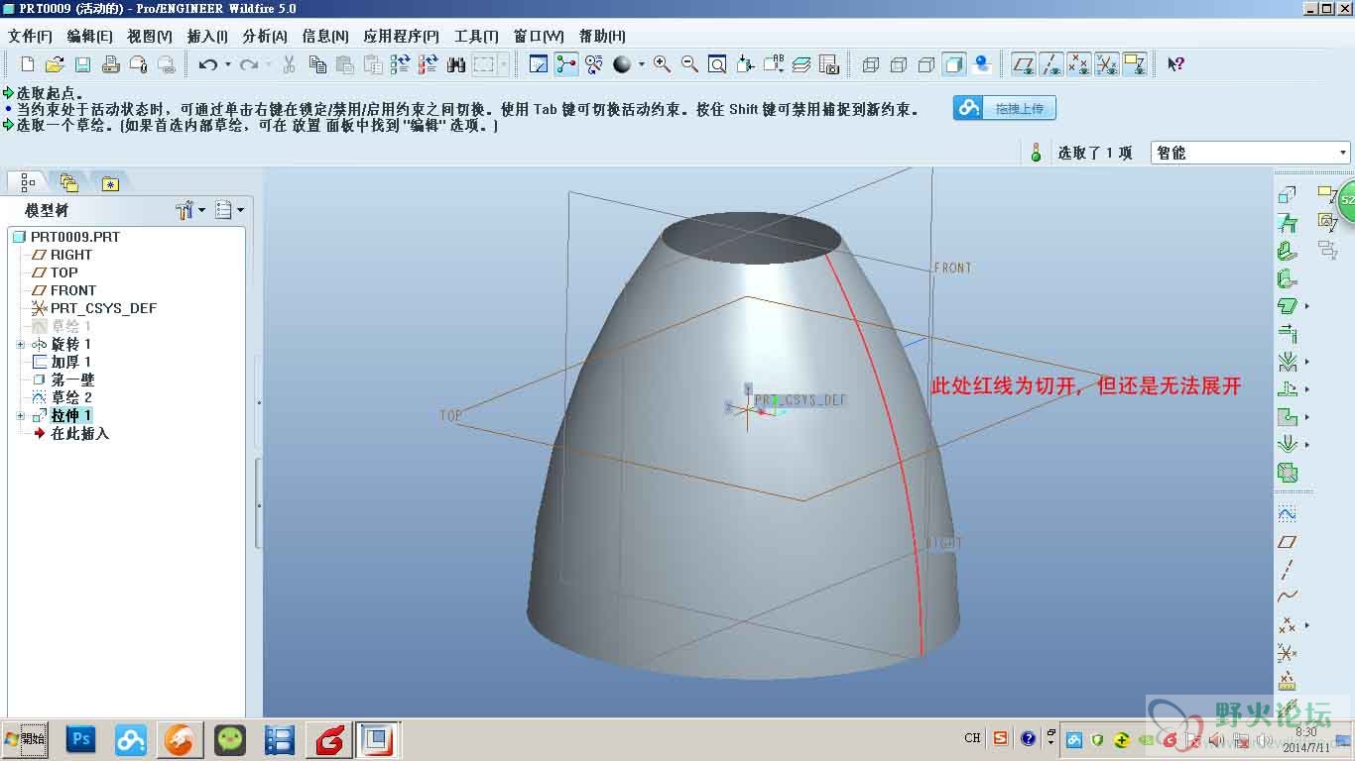Open a file via the folder icon
Screen dimensions: 1355x761
[55, 64]
